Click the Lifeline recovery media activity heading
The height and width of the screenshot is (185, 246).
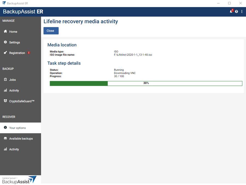81,21
